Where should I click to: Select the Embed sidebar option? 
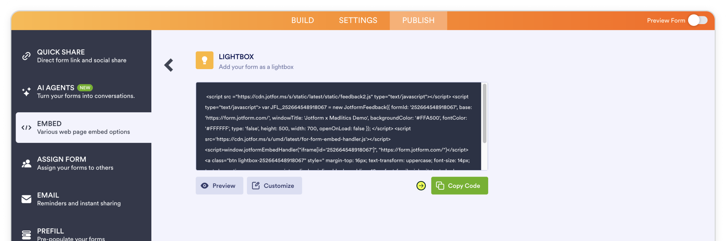[84, 128]
